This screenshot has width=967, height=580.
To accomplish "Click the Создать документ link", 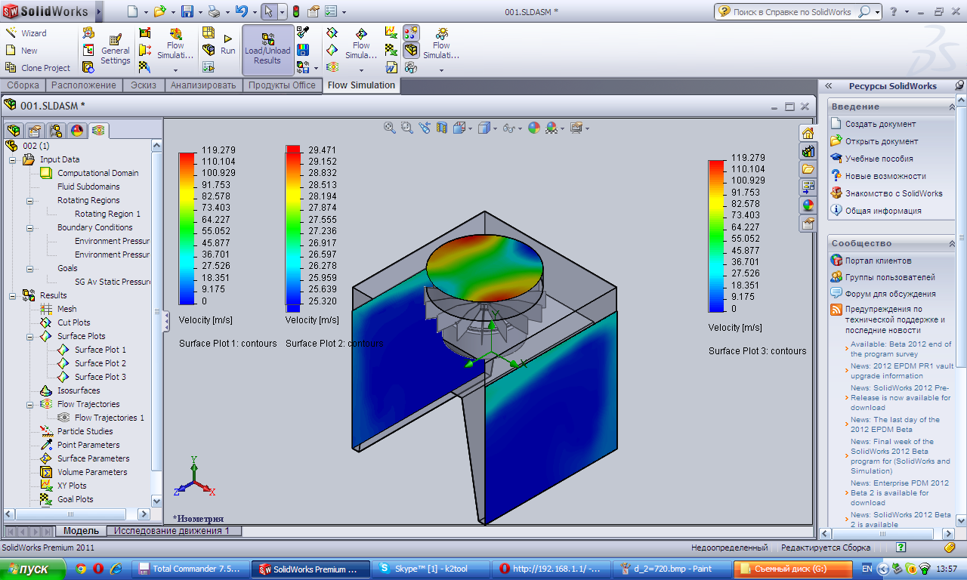I will 880,124.
